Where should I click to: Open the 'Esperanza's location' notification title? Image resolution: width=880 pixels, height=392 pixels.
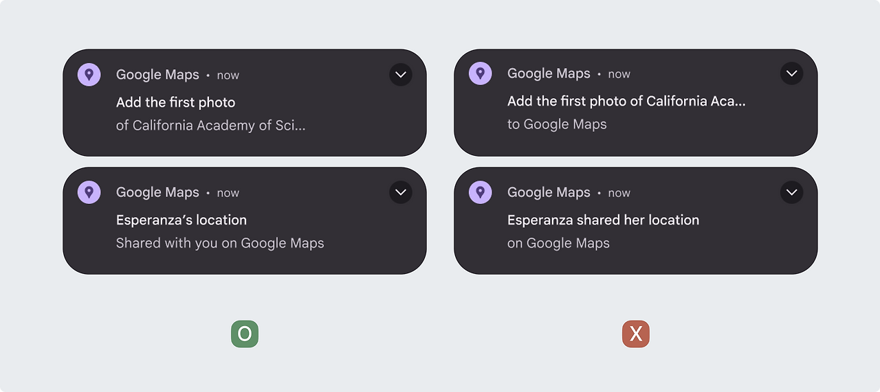[181, 220]
